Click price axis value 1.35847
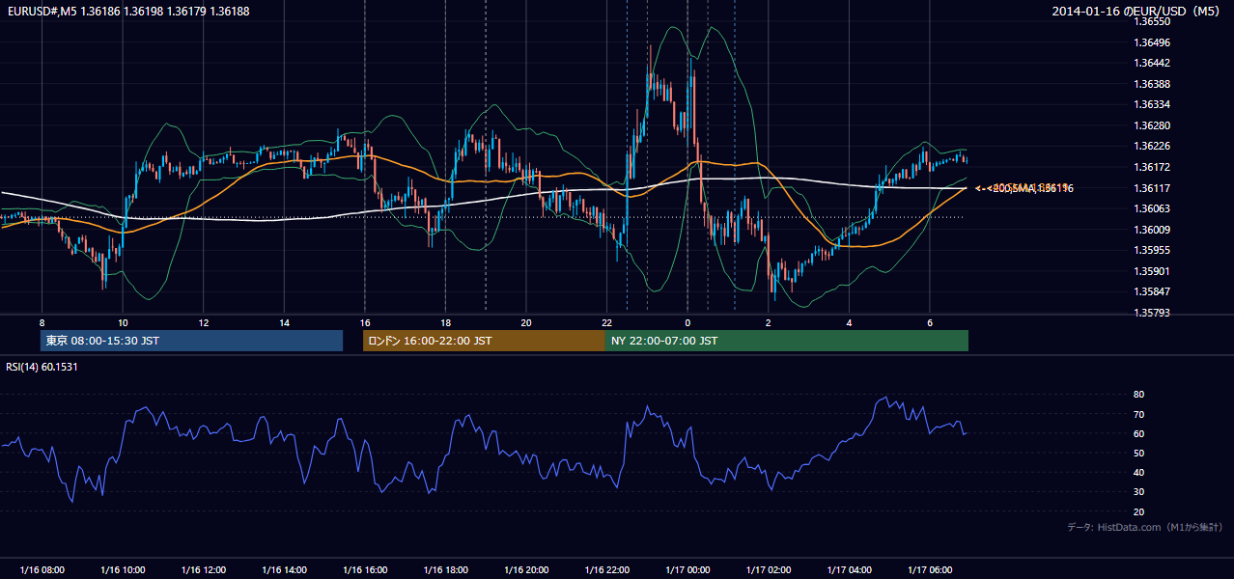This screenshot has width=1234, height=579. [1151, 291]
